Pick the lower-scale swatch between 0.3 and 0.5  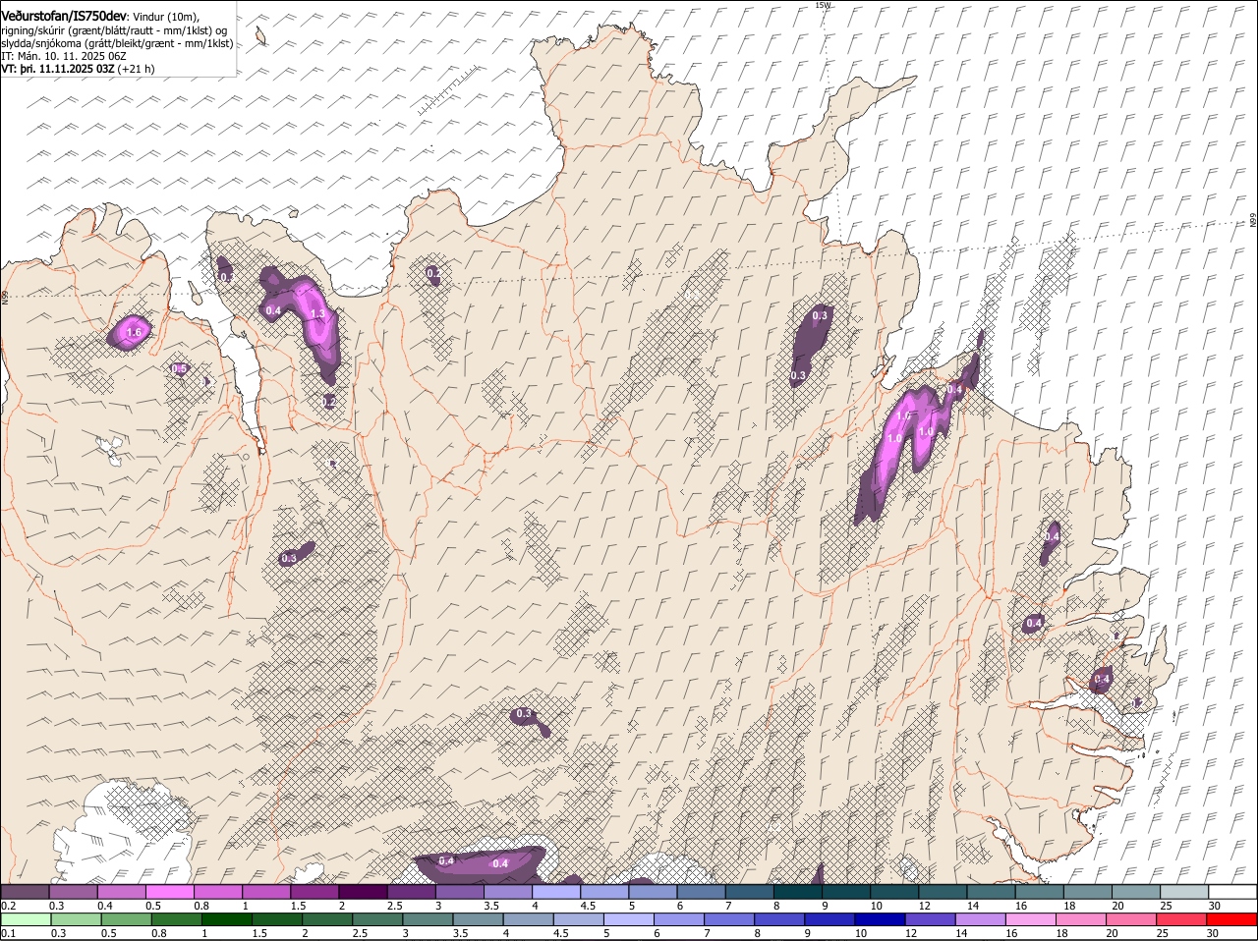[x=76, y=919]
